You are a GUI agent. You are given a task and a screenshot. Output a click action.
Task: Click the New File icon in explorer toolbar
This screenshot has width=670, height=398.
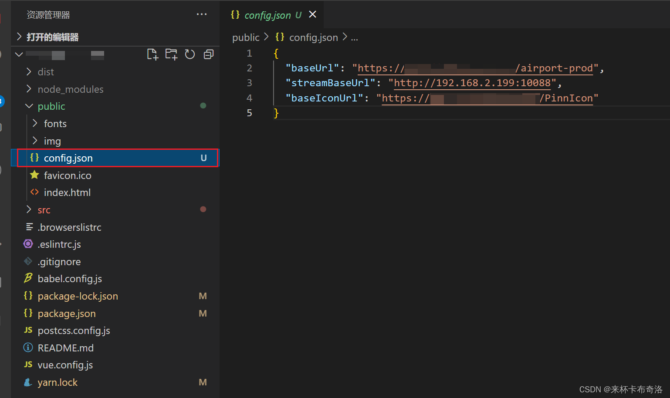click(x=152, y=54)
